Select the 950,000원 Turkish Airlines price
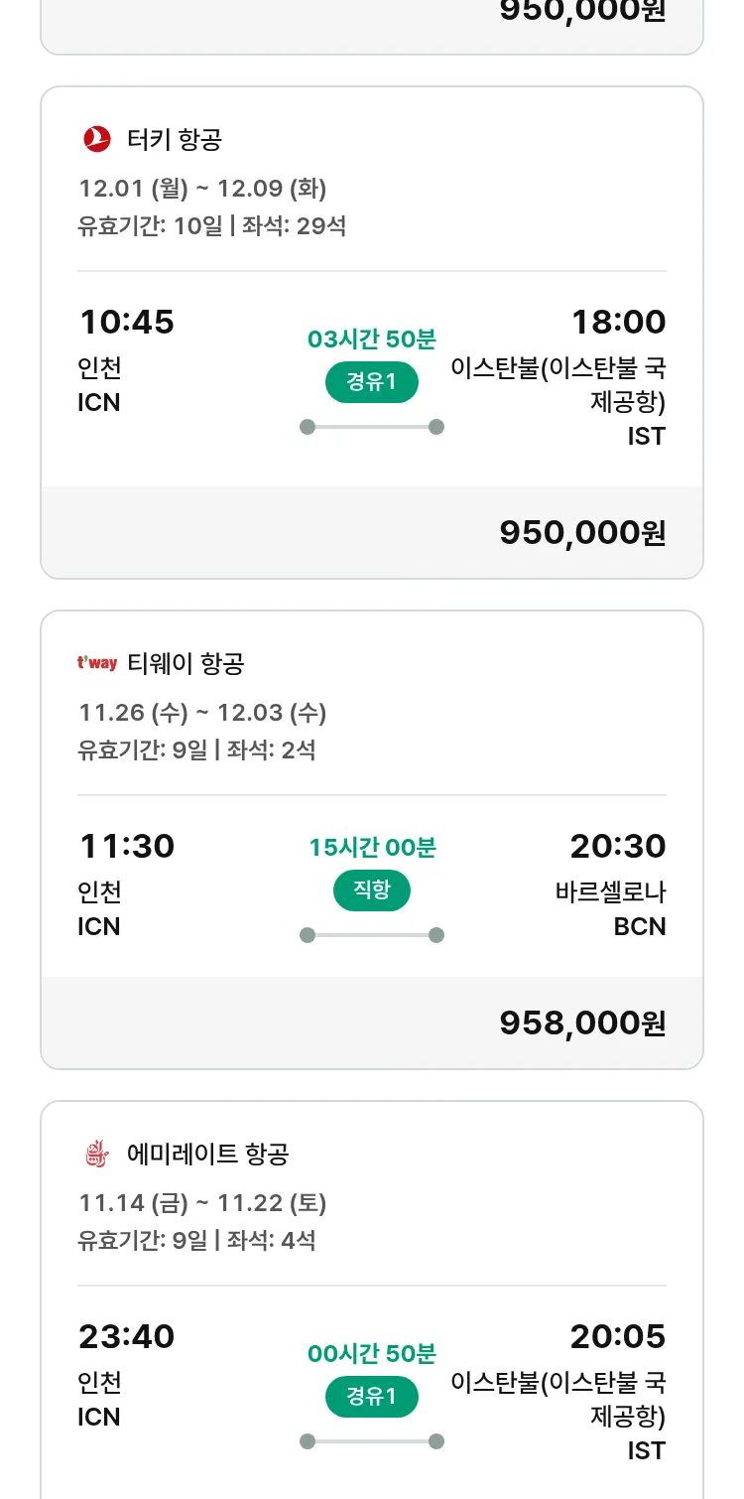The image size is (744, 1499). click(x=582, y=533)
